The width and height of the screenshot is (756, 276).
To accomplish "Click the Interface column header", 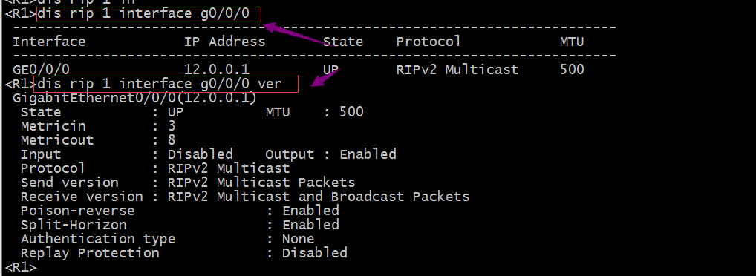I will click(49, 42).
